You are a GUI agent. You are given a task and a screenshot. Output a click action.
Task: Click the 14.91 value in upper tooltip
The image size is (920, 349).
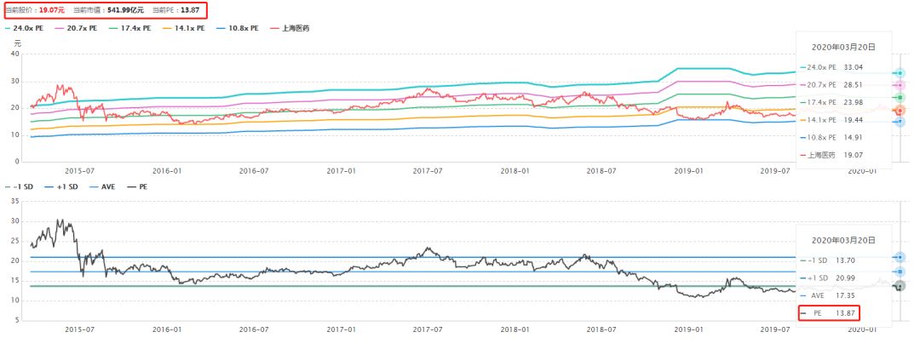pos(854,137)
